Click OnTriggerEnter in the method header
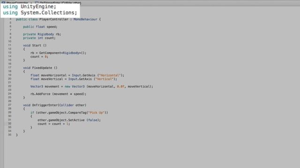This screenshot has width=300, height=168. [x=45, y=105]
